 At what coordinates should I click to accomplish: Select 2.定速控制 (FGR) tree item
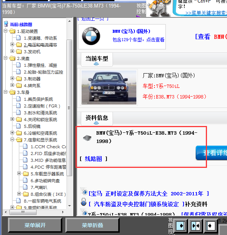[x=42, y=106]
